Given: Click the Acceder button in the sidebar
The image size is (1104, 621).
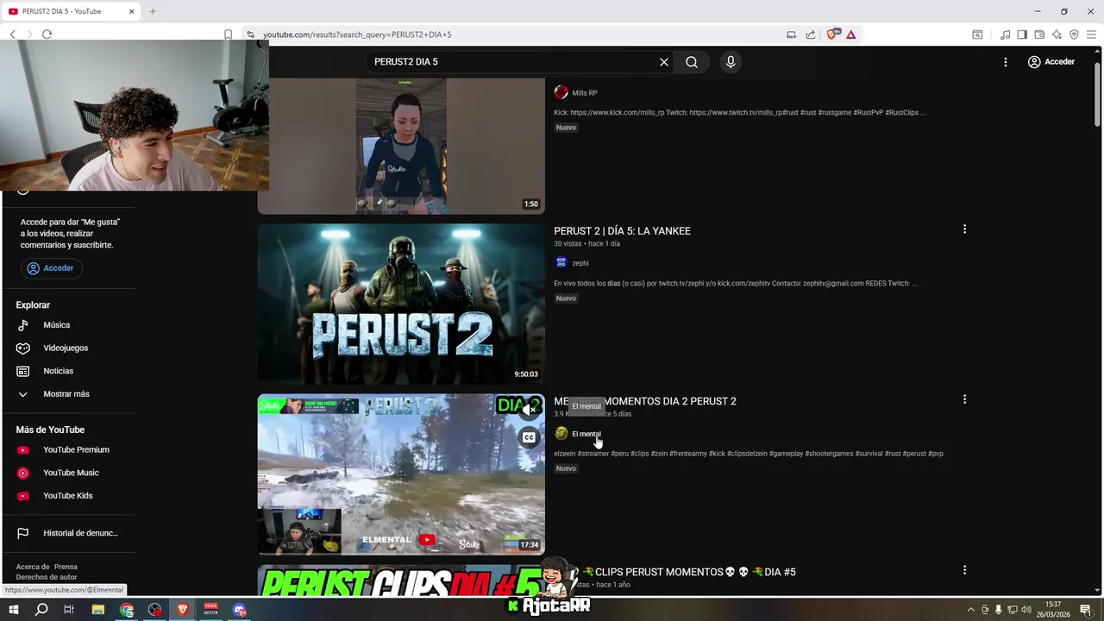Looking at the screenshot, I should (x=51, y=268).
